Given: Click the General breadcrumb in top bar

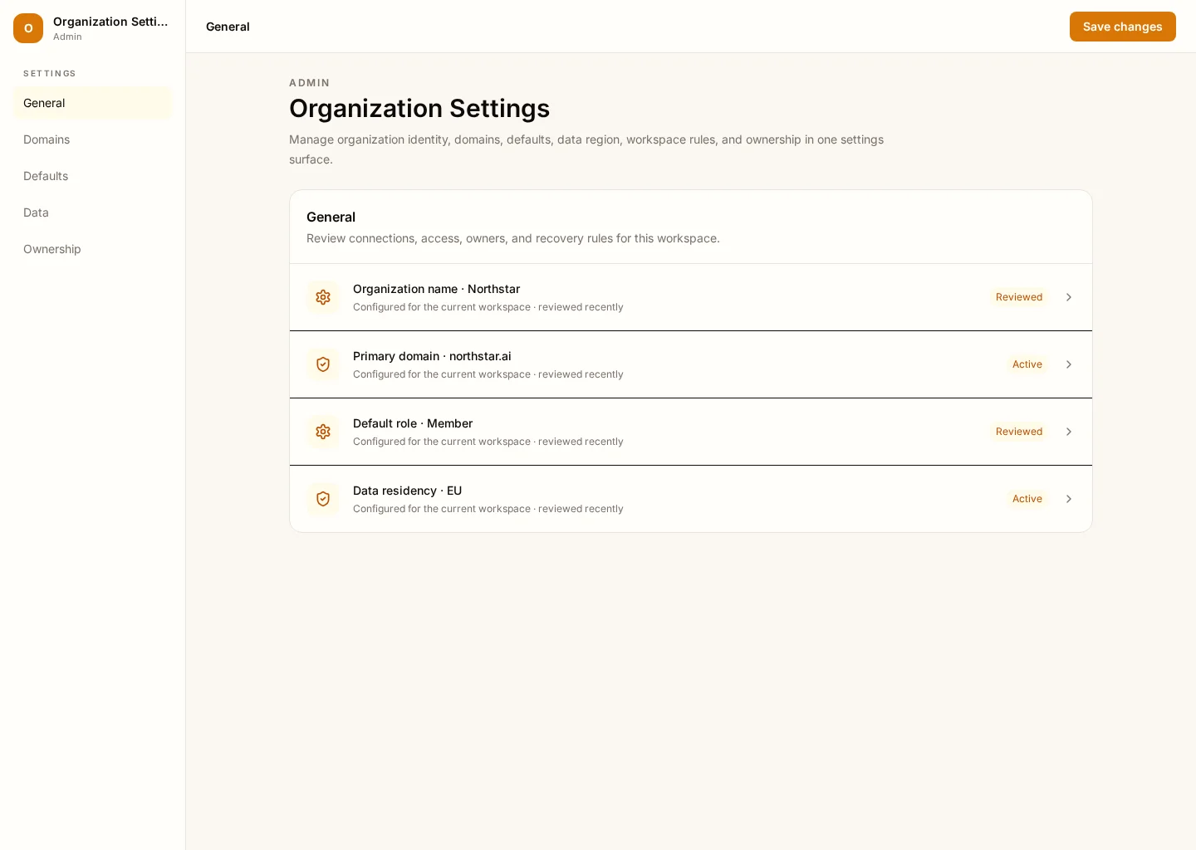Looking at the screenshot, I should pyautogui.click(x=228, y=27).
